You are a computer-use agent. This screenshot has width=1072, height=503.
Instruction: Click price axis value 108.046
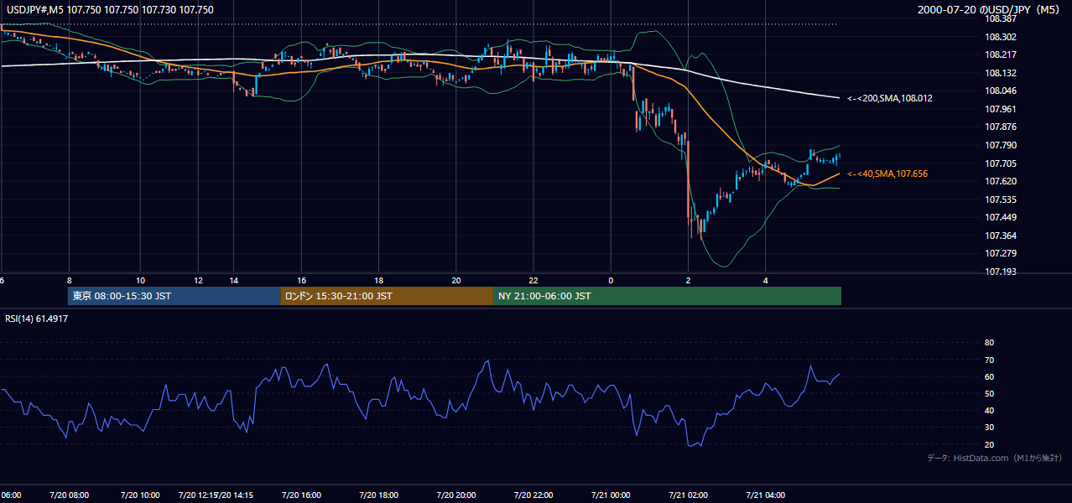pyautogui.click(x=1001, y=91)
